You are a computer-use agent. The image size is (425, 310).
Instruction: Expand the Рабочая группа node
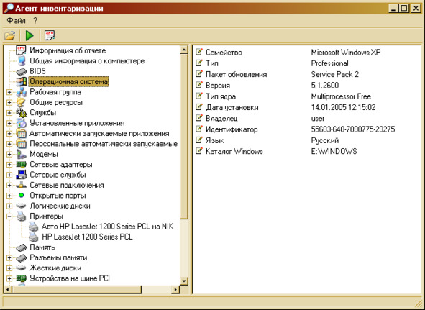point(9,92)
